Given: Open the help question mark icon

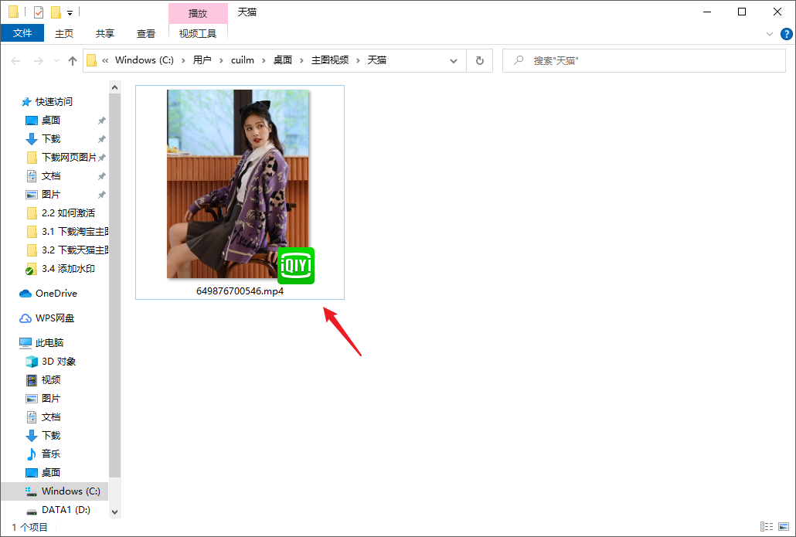Looking at the screenshot, I should 785,34.
